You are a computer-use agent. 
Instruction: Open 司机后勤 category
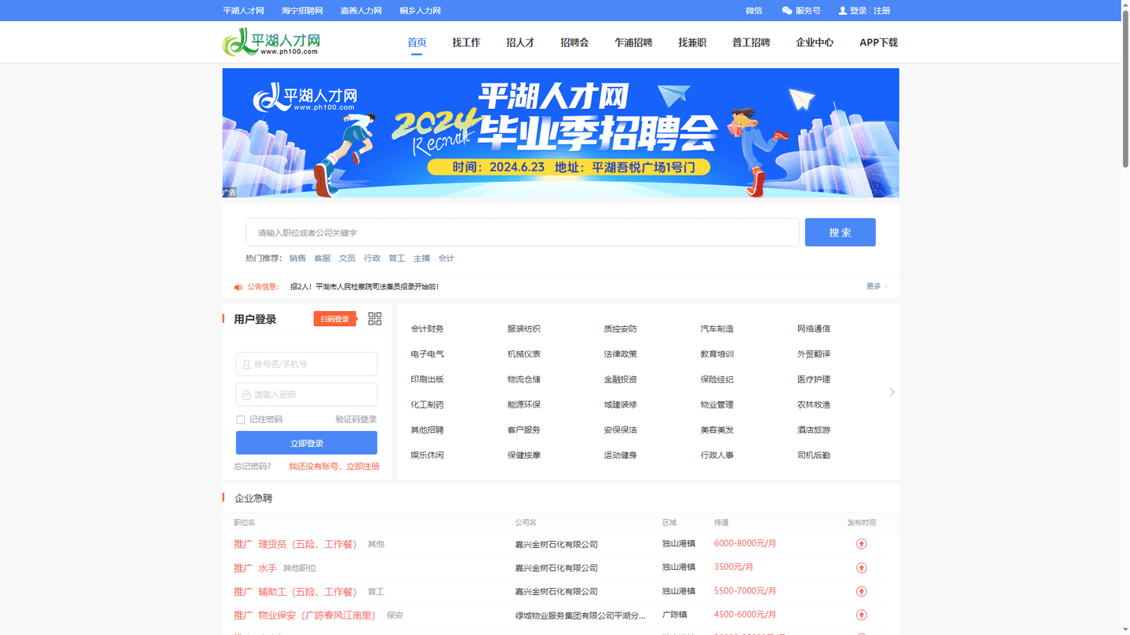coord(814,455)
